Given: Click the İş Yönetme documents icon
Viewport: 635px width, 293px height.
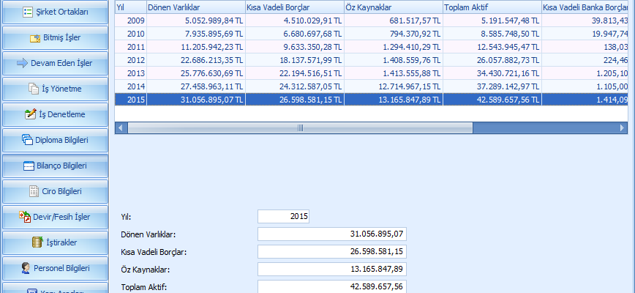Looking at the screenshot, I should coord(33,89).
